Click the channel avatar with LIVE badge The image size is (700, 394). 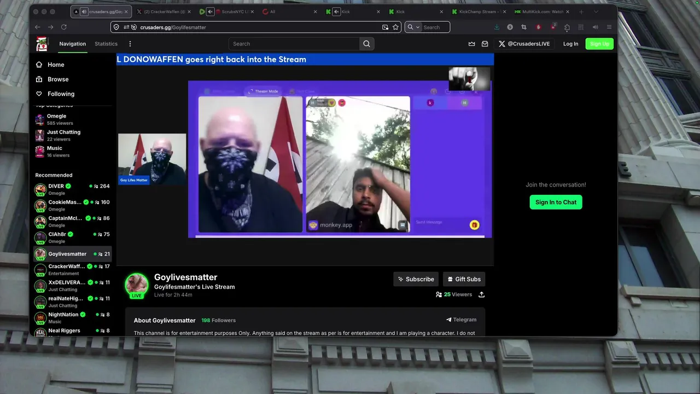point(137,285)
